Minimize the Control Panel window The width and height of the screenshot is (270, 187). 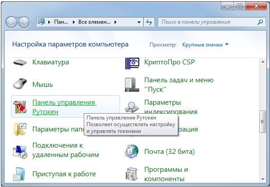pos(227,6)
